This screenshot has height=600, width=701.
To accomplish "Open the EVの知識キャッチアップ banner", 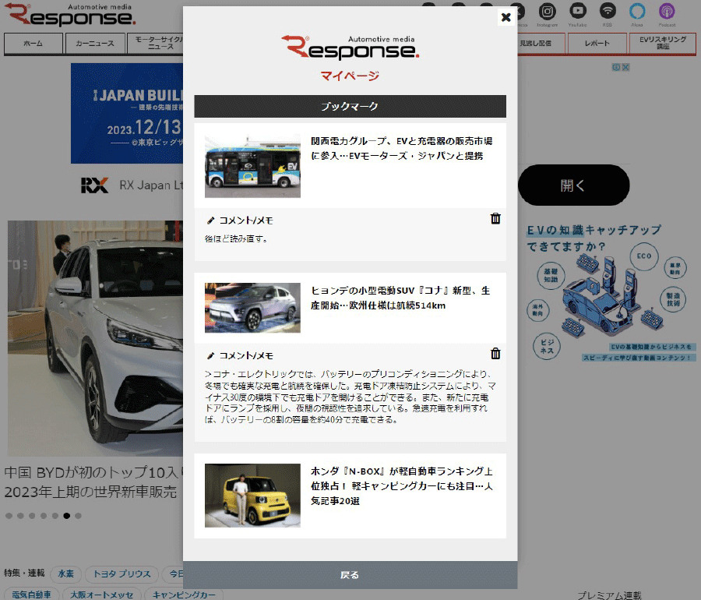I will tap(610, 293).
